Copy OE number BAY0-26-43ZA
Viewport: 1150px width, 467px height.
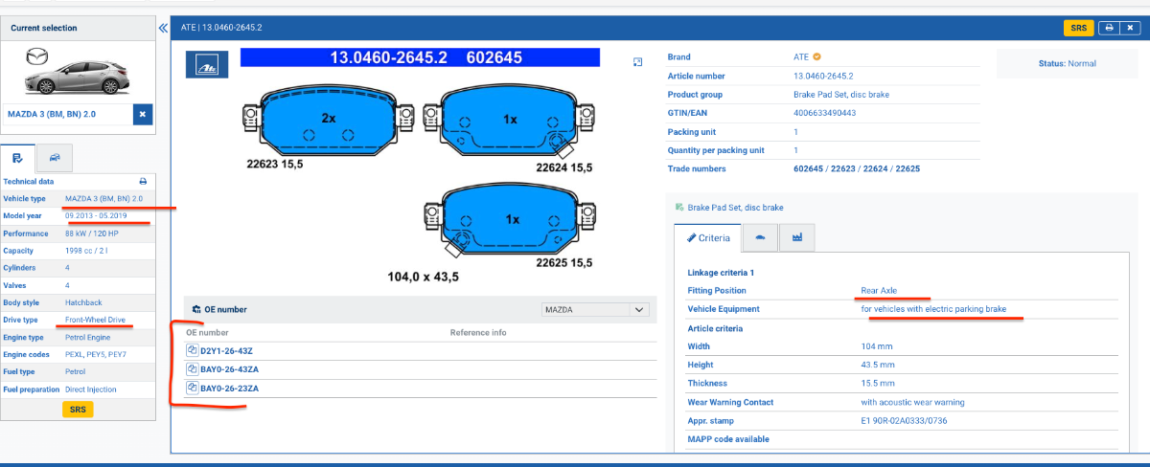(193, 369)
